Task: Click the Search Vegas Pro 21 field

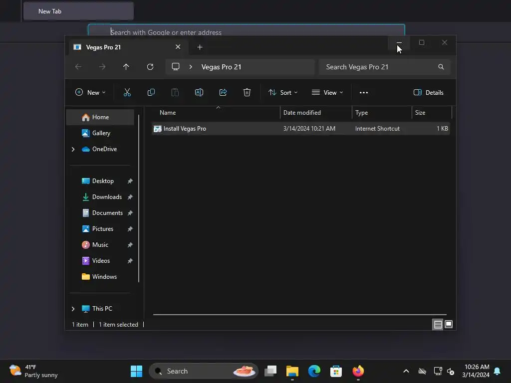Action: tap(385, 67)
